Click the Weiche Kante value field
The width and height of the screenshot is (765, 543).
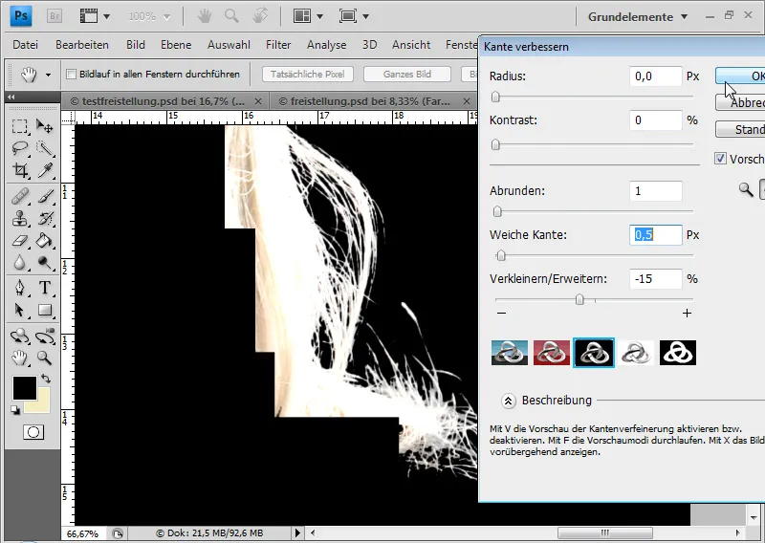[656, 234]
